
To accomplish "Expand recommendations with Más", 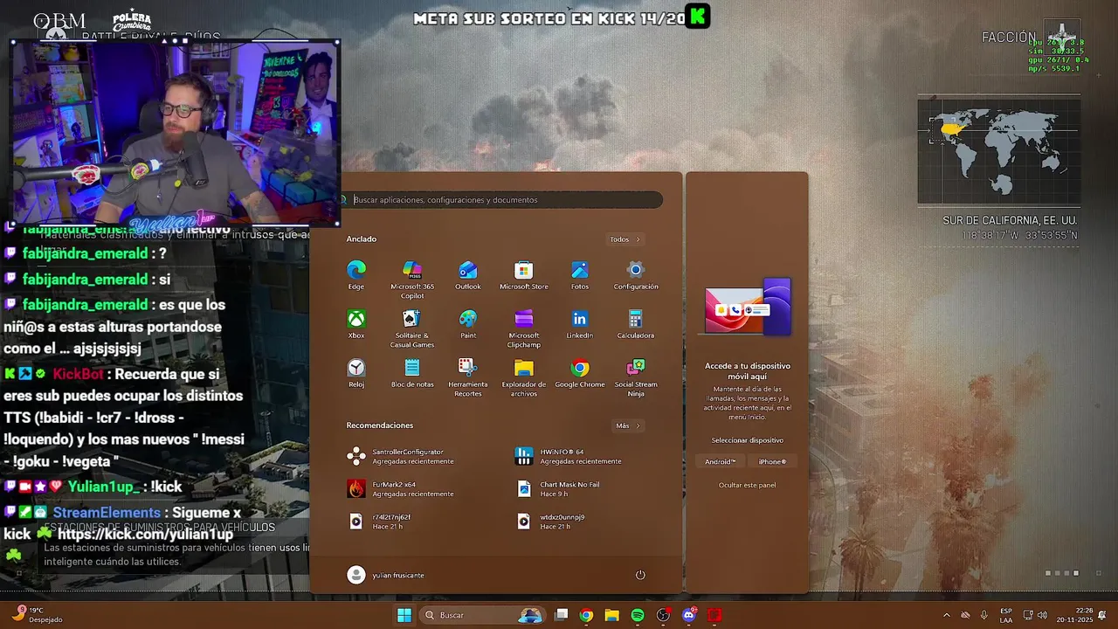I will point(627,425).
